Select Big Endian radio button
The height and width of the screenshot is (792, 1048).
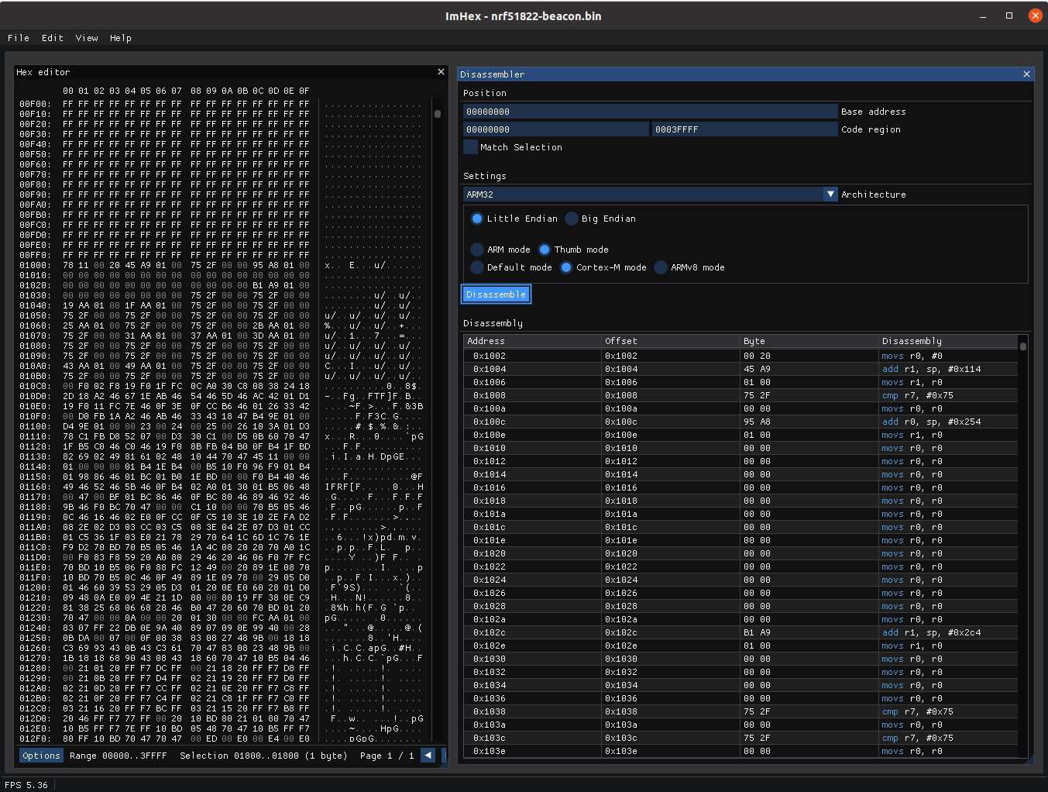[572, 219]
